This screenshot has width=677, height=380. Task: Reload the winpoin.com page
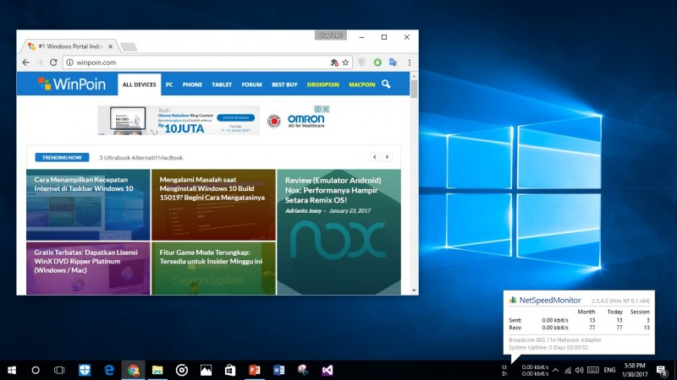tap(53, 62)
